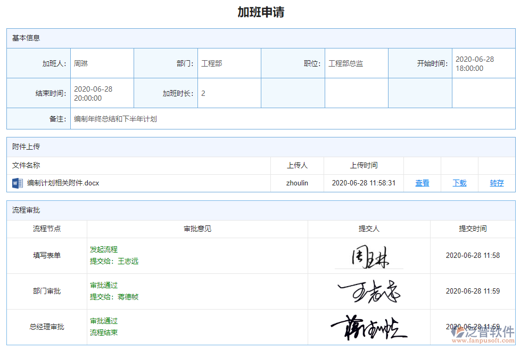This screenshot has width=520, height=349.
Task: Click 转存 to transfer the attachment
Action: coord(496,183)
